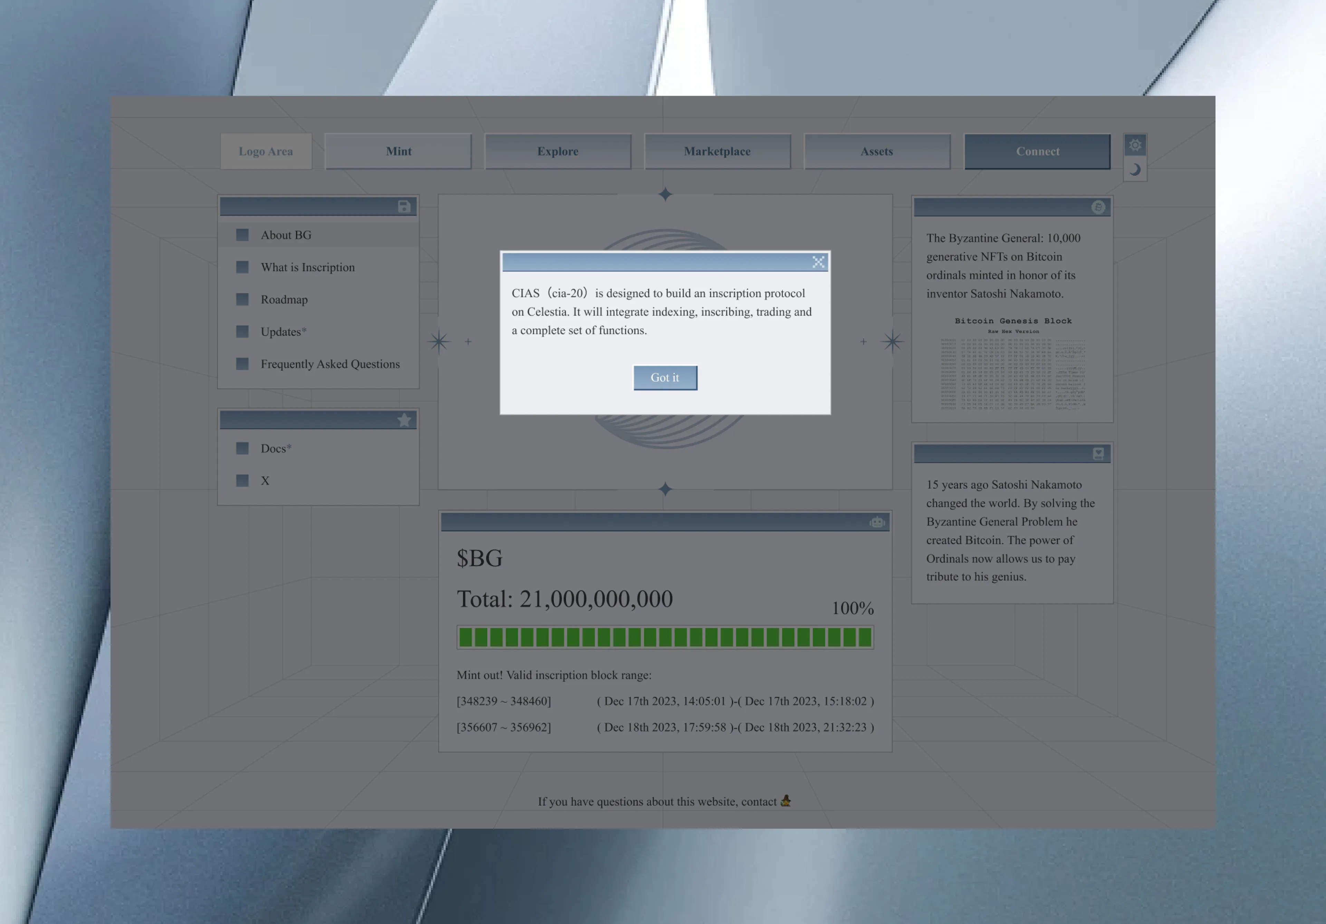Open Frequently Asked Questions item

tap(330, 364)
